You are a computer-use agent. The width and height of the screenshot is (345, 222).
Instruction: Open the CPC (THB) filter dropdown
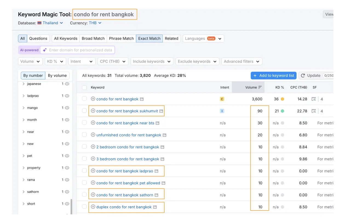coord(113,61)
